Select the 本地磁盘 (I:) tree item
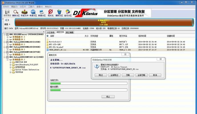 [19, 54]
